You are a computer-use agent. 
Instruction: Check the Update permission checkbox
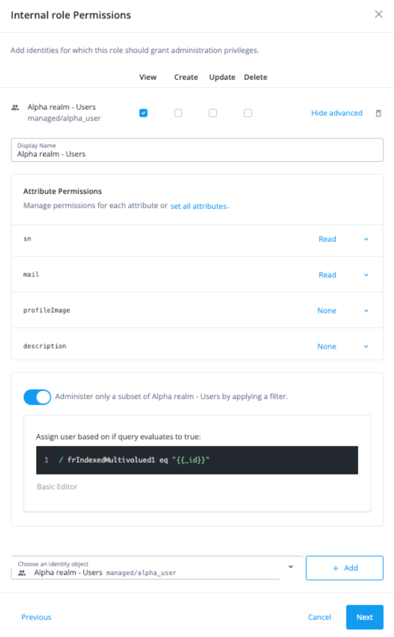[213, 113]
